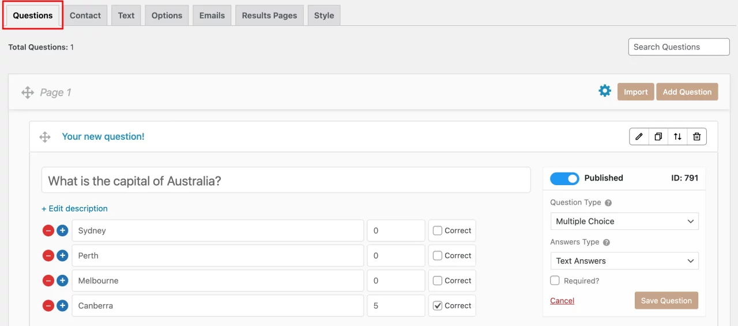Uncheck Correct for Canberra
Viewport: 738px width, 326px height.
[x=438, y=306]
